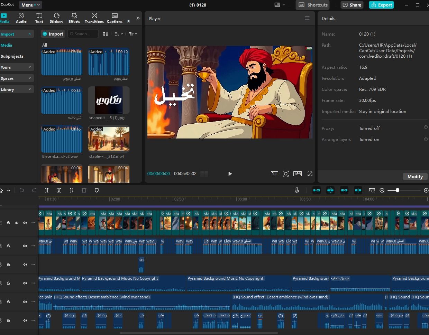This screenshot has width=429, height=335.
Task: Switch to the Effects tab
Action: (x=74, y=18)
